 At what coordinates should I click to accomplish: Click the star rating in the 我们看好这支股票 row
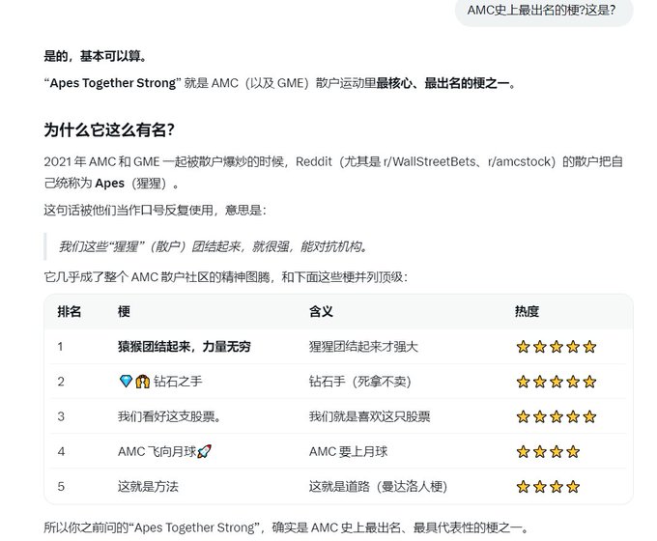(x=556, y=416)
